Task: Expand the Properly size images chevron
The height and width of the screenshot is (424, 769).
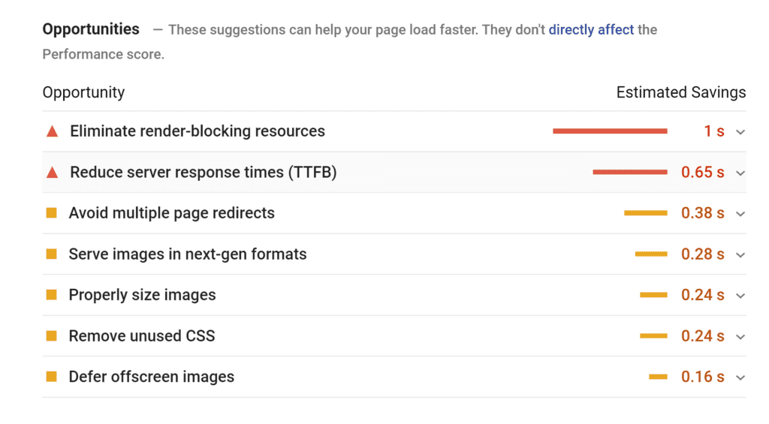Action: pos(740,296)
